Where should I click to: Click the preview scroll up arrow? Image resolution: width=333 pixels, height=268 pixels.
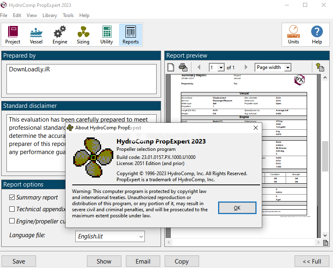pos(325,78)
